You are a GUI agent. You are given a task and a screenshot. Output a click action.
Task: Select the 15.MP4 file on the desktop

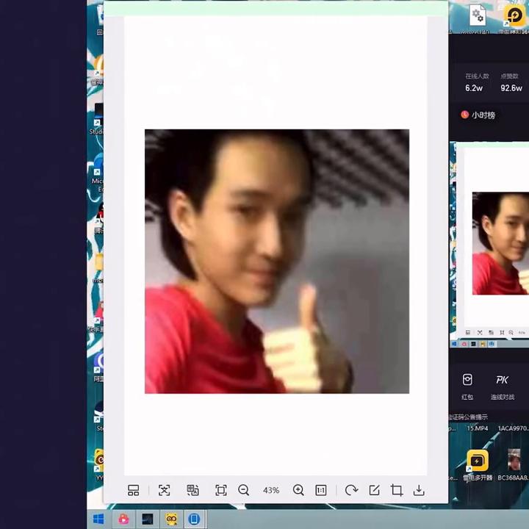pyautogui.click(x=478, y=428)
